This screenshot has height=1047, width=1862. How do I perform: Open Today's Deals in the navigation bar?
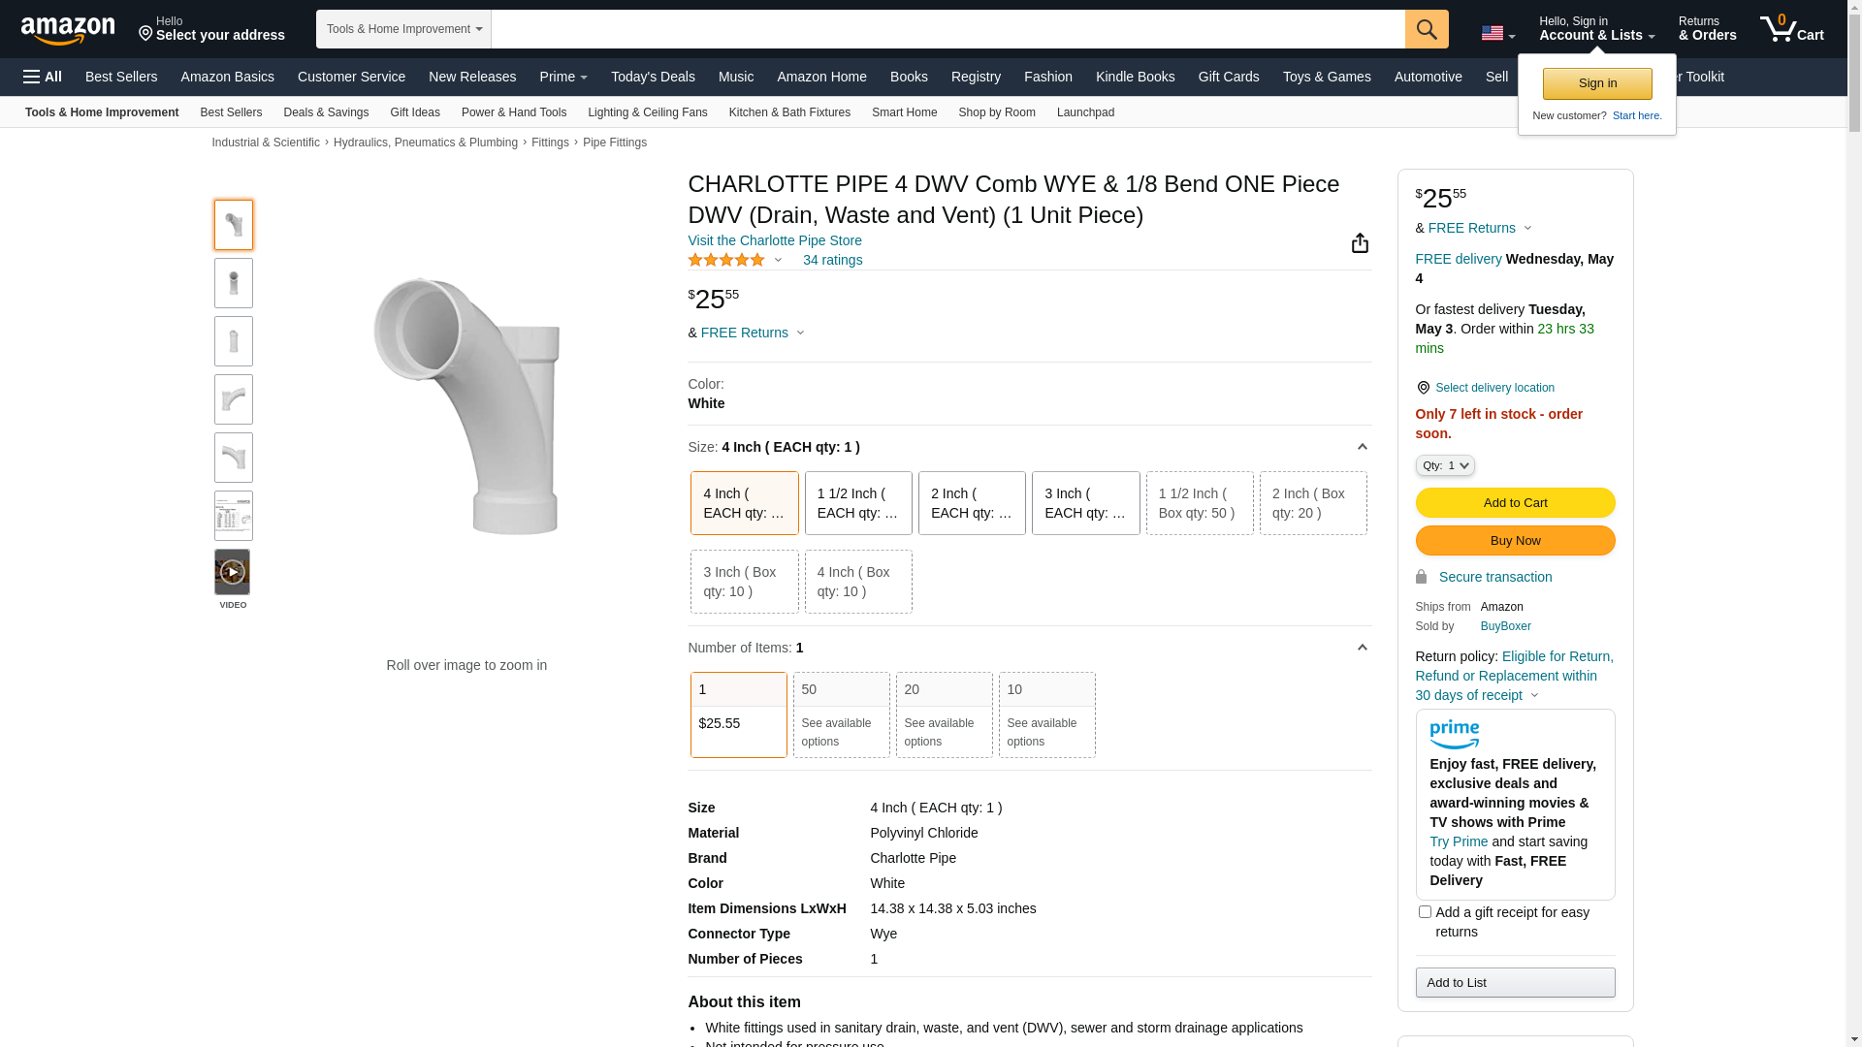653,77
